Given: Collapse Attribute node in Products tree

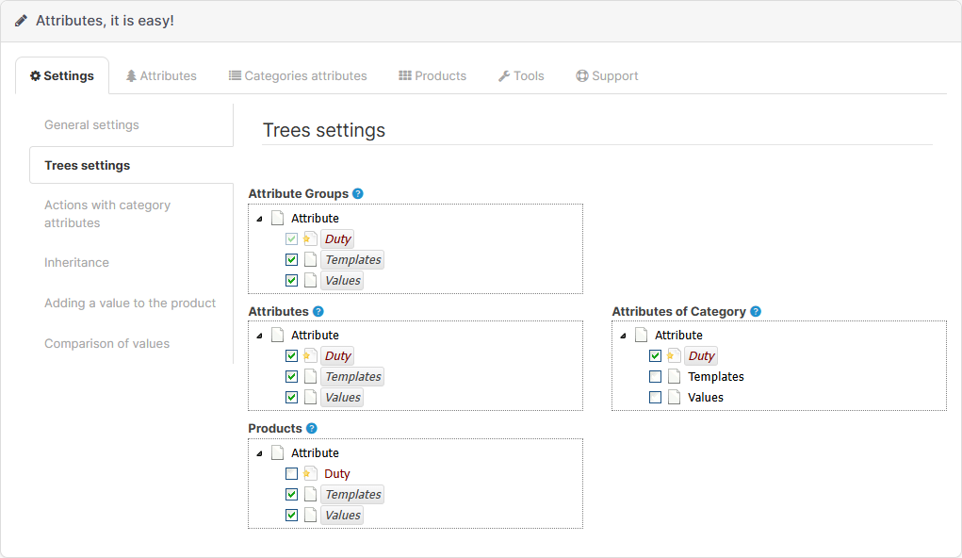Looking at the screenshot, I should tap(259, 453).
